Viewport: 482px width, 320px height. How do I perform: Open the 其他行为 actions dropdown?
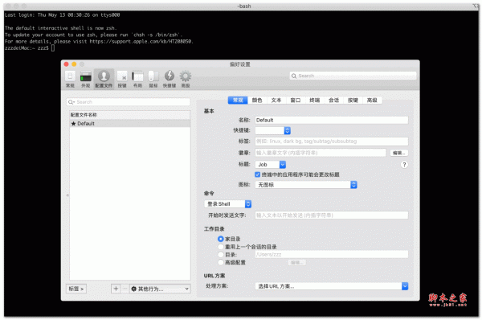point(160,289)
